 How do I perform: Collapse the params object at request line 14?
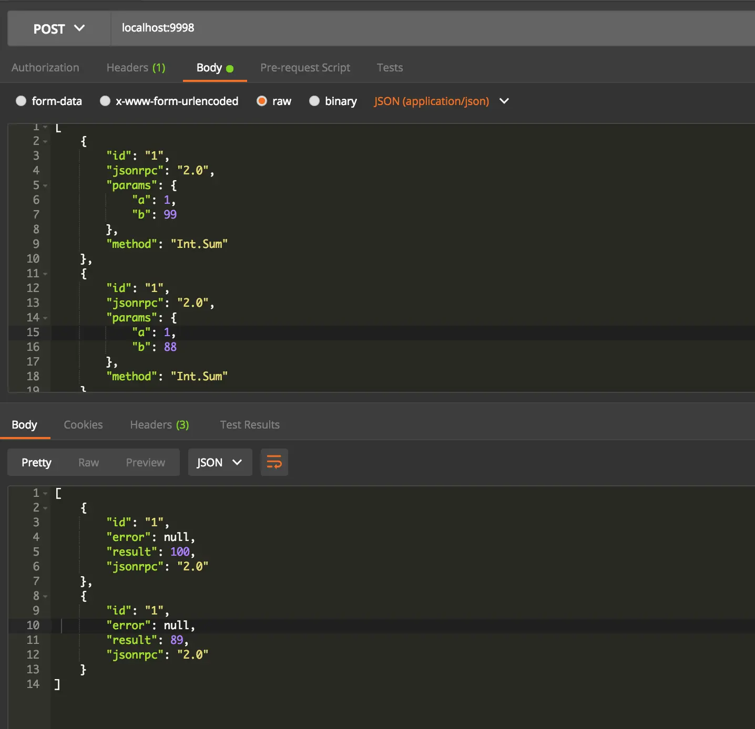(45, 318)
